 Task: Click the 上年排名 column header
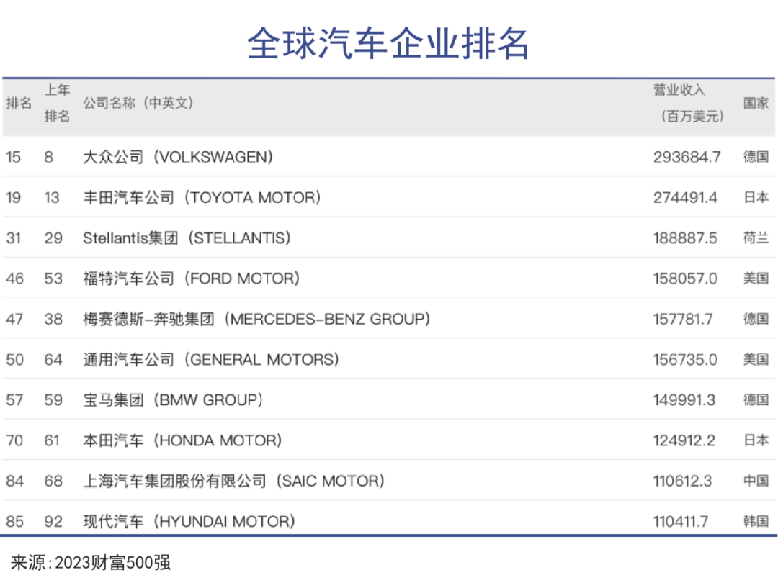pyautogui.click(x=58, y=103)
